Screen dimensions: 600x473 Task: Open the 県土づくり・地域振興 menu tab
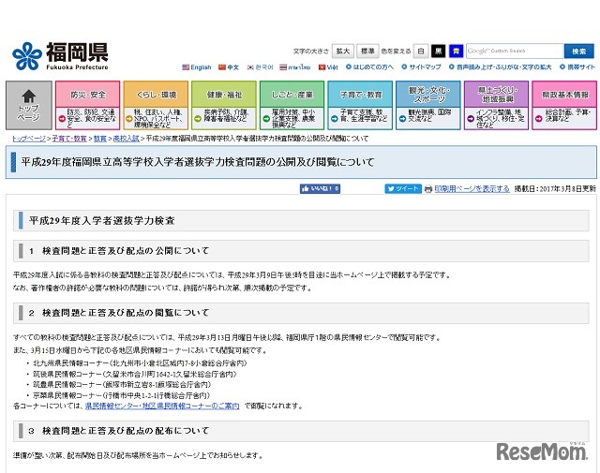point(497,95)
